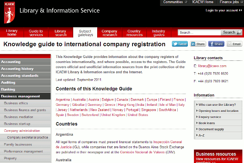Open Industry guides tab
The height and width of the screenshot is (163, 244).
[x=159, y=33]
